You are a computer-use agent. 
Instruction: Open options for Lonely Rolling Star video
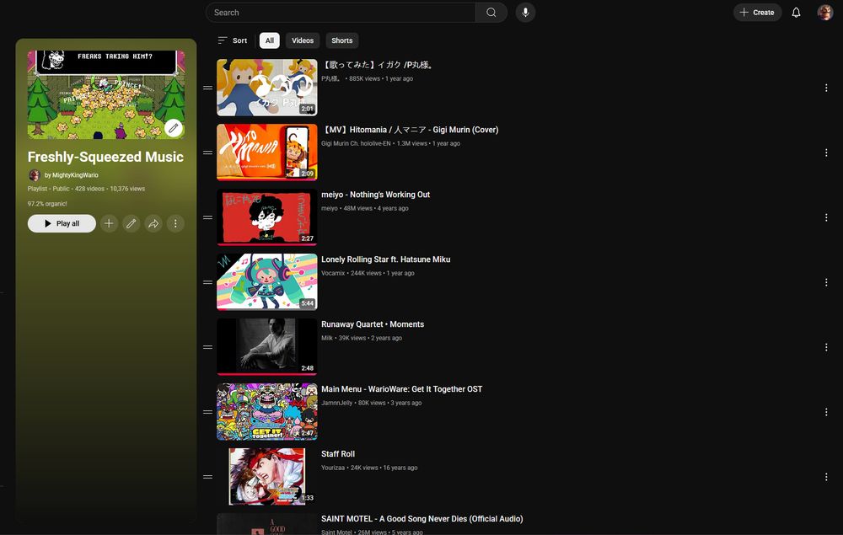(826, 282)
